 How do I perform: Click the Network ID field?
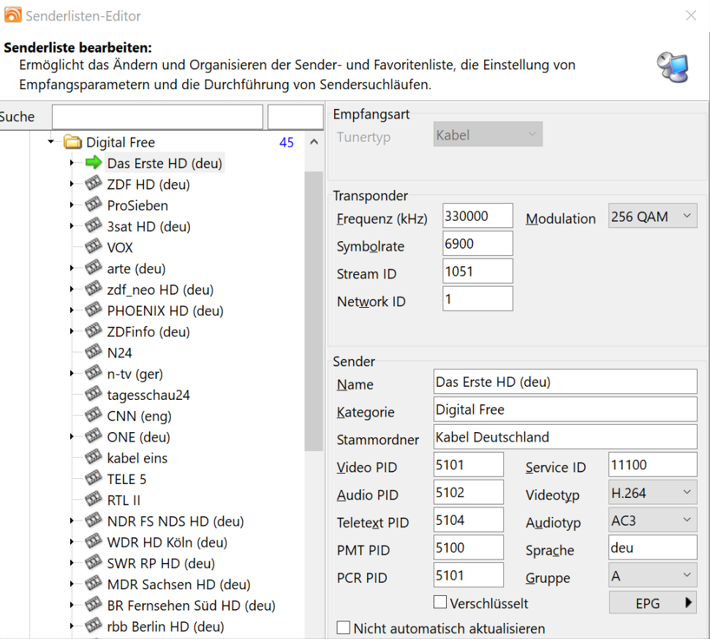[x=477, y=298]
